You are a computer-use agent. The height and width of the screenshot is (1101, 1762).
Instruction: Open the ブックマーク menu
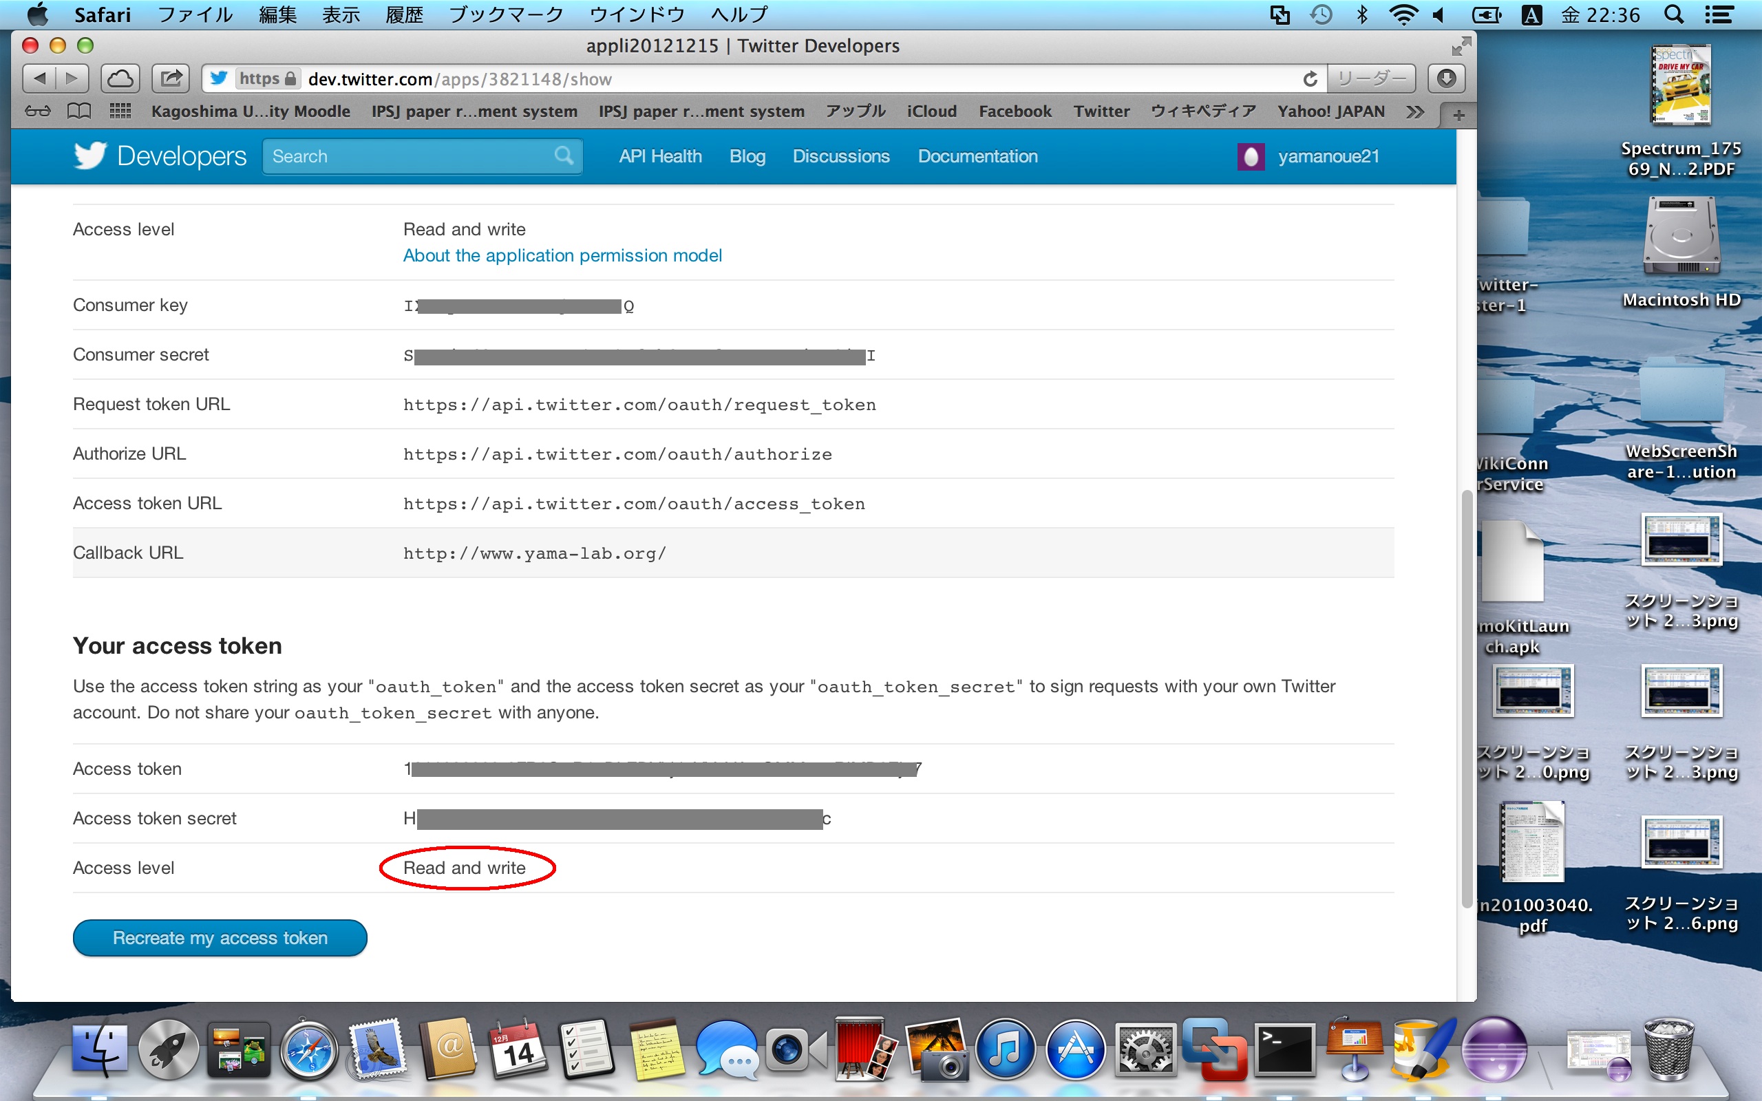point(506,14)
